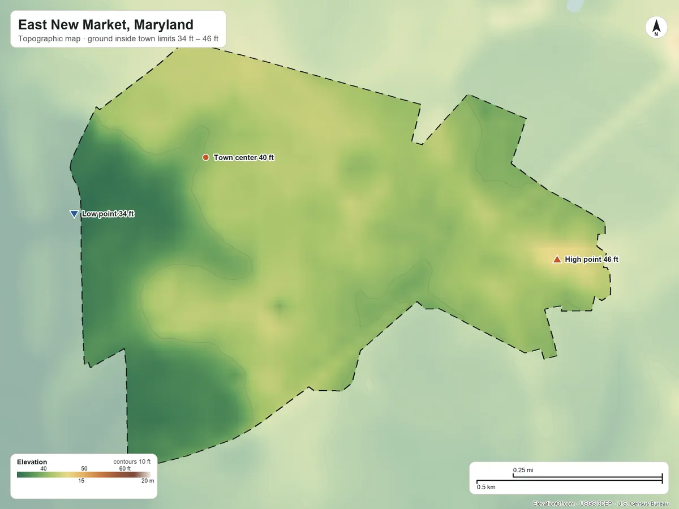Click the north arrow compass icon
679x509 pixels.
(656, 28)
